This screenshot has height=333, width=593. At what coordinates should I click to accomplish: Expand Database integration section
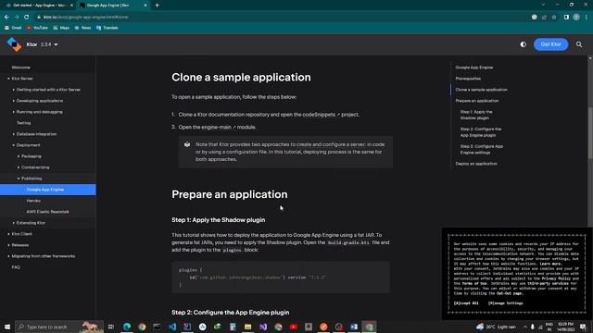click(14, 134)
